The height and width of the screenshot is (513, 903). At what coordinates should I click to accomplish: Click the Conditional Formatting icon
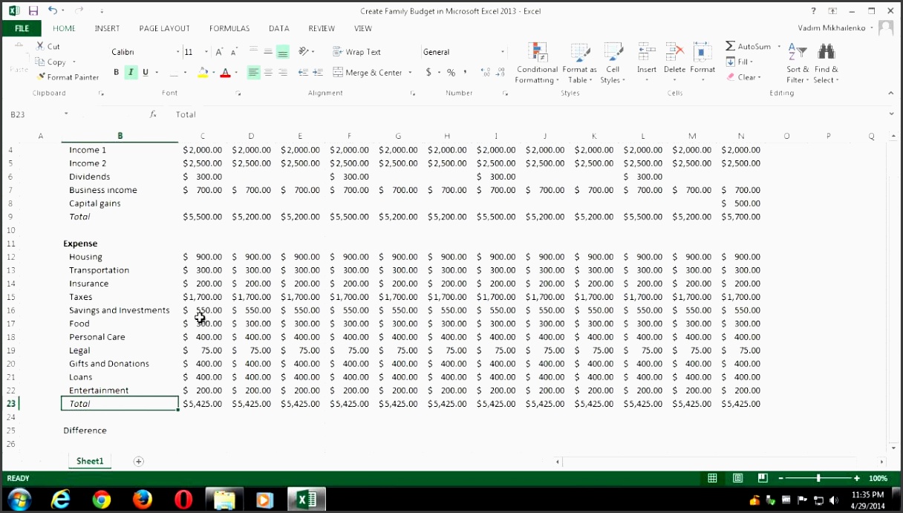click(537, 53)
